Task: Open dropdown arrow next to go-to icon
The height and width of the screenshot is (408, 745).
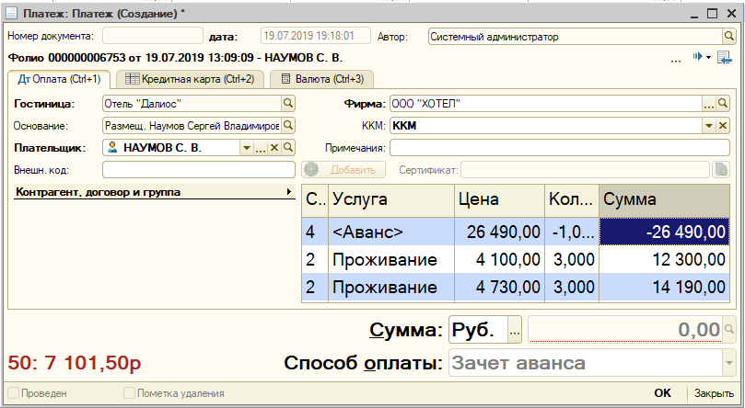Action: point(708,57)
